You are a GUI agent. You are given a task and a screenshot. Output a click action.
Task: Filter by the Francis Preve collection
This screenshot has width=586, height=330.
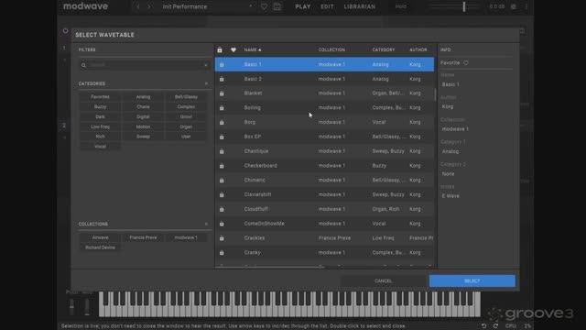(x=143, y=237)
